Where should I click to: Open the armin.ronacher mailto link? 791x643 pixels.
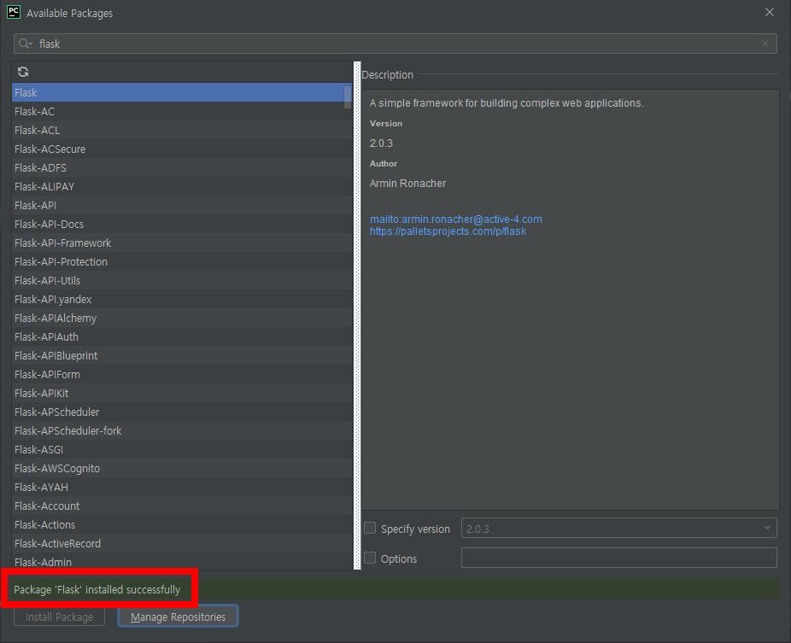(455, 219)
